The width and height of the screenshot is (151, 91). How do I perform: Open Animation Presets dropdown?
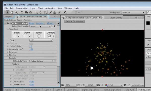[40, 26]
